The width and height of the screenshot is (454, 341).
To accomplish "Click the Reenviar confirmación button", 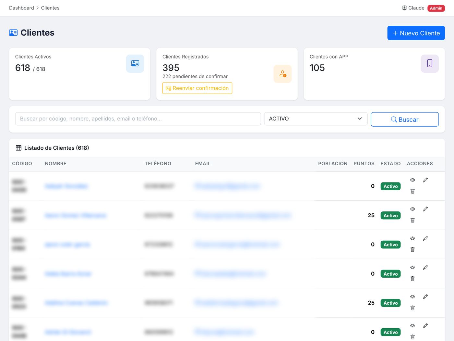I will pyautogui.click(x=197, y=88).
